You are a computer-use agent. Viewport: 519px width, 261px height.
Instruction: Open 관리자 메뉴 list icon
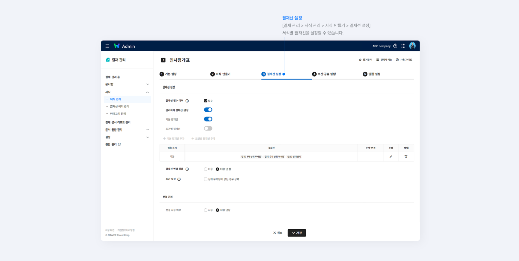tap(377, 60)
